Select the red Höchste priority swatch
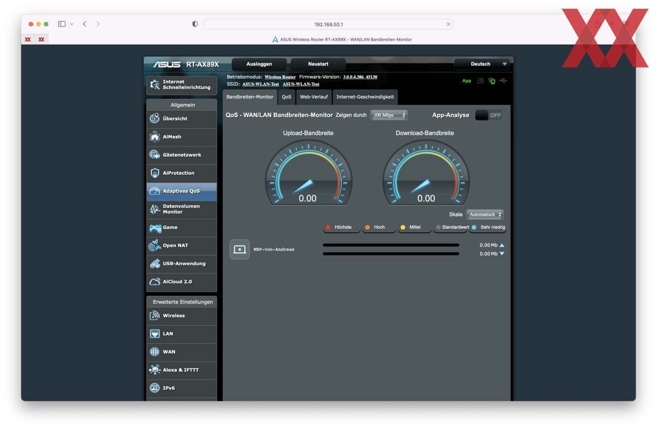 pos(328,227)
